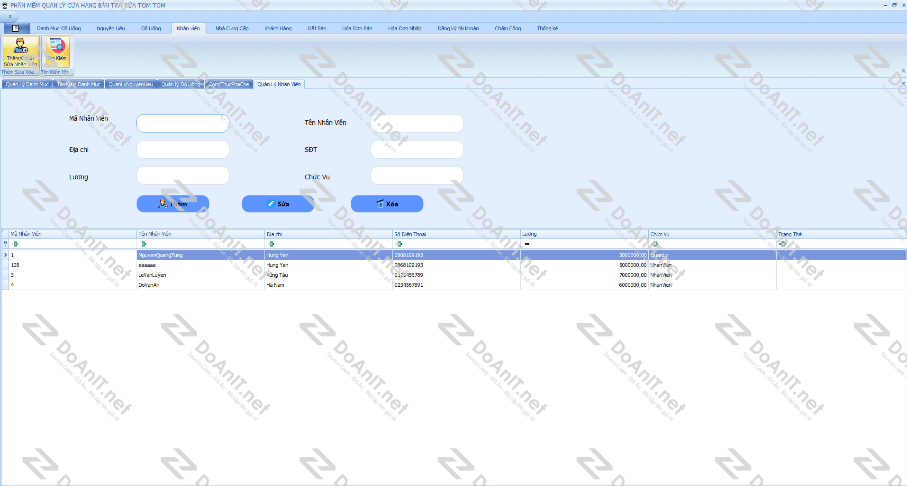Select Quản Lý Nhân Viên document tab
The height and width of the screenshot is (486, 907).
tap(279, 84)
